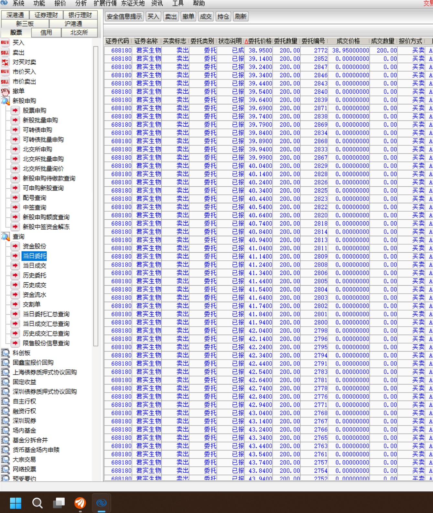This screenshot has width=433, height=513.
Task: Click the arrow icon beside 可转债申购
Action: click(15, 130)
